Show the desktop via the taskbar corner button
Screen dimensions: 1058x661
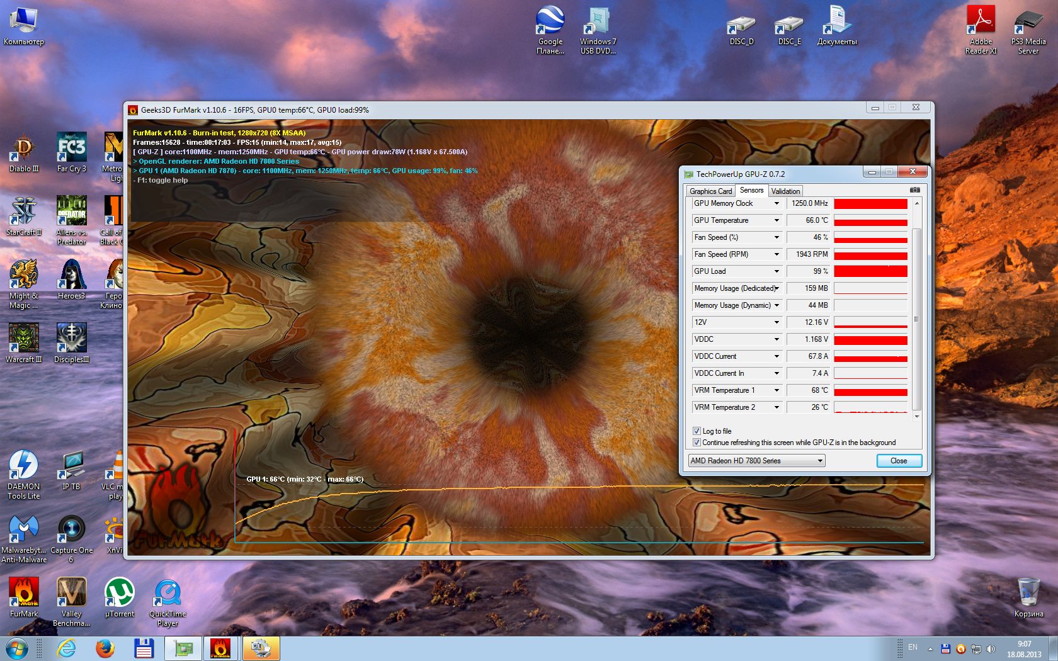1053,648
